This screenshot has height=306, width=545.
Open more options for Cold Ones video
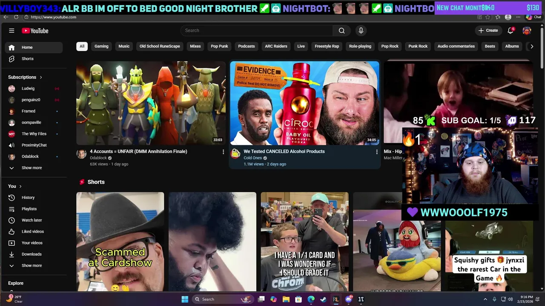tap(376, 152)
